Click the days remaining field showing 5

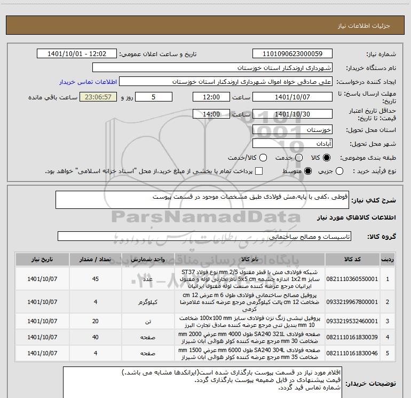coord(154,97)
